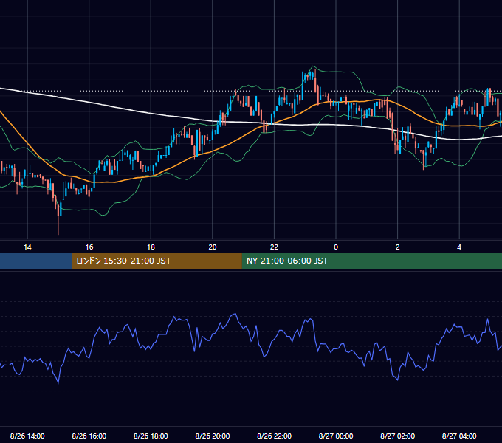Click the 8/27 02:00 date label
Viewport: 502px width, 443px height.
[x=398, y=436]
